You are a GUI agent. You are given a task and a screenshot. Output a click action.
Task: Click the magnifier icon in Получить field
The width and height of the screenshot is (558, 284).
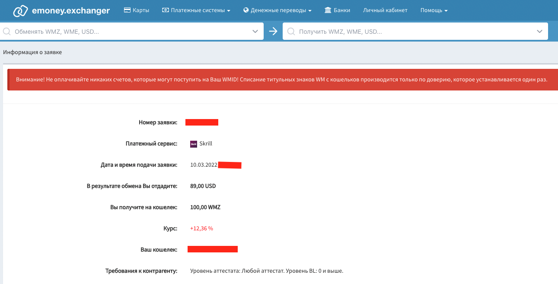[291, 32]
